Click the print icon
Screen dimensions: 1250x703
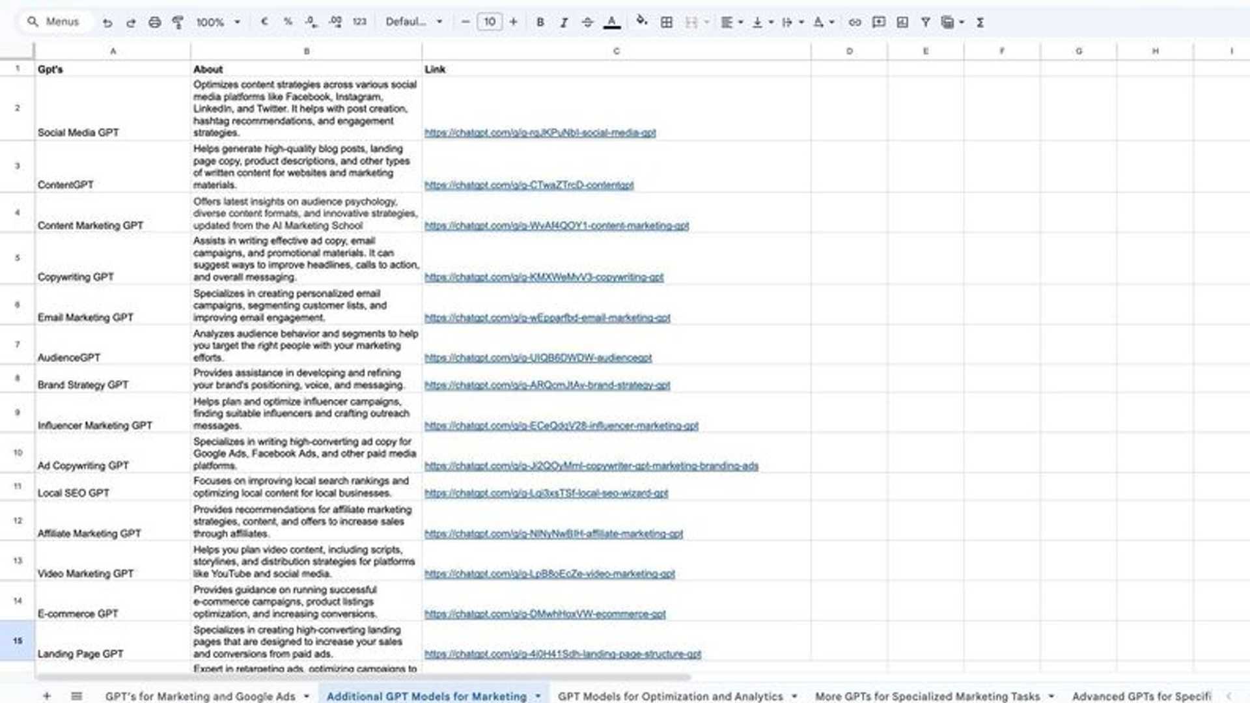154,22
